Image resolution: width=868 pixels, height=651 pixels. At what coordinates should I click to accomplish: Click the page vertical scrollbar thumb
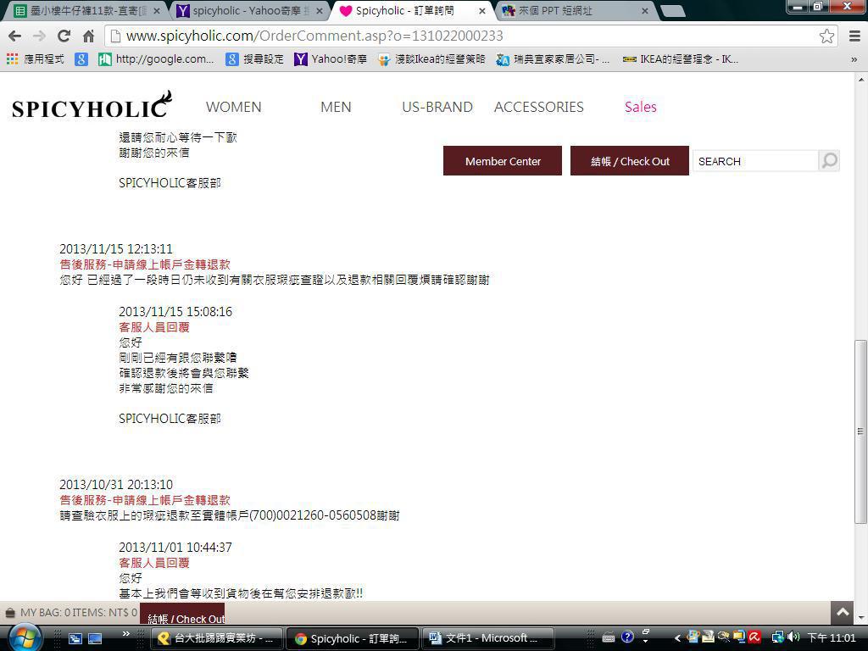[860, 431]
